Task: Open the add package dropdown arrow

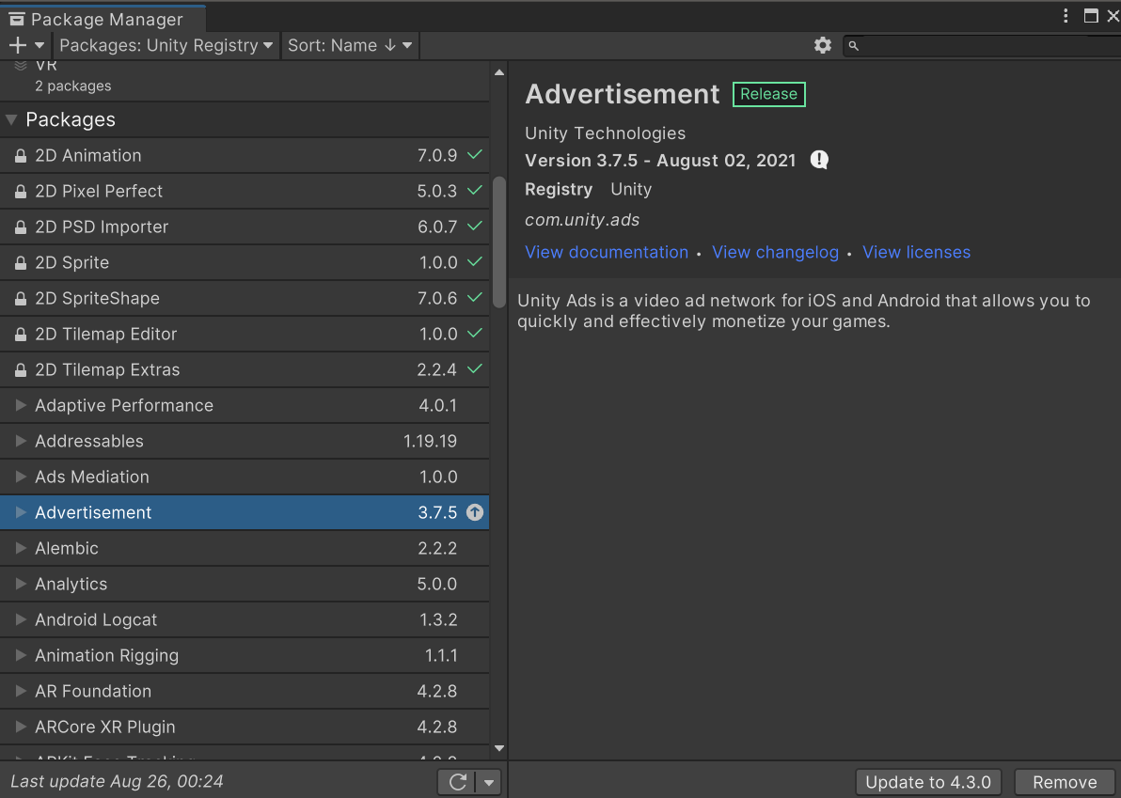Action: [40, 45]
